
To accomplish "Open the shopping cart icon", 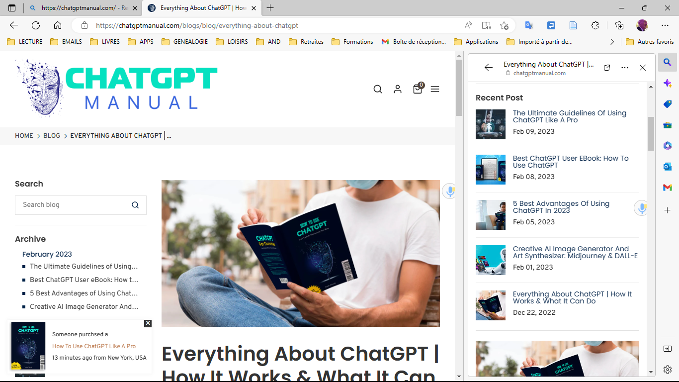I will (418, 89).
